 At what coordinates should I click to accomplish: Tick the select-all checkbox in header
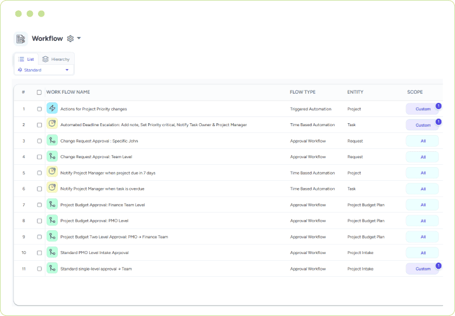(x=39, y=93)
